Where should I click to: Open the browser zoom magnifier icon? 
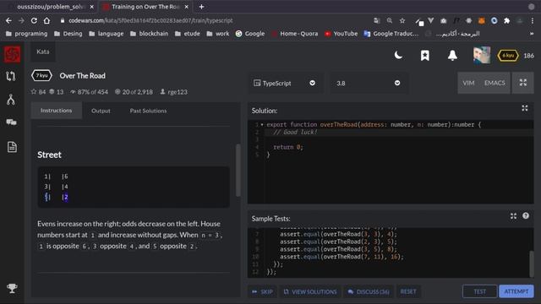click(390, 20)
